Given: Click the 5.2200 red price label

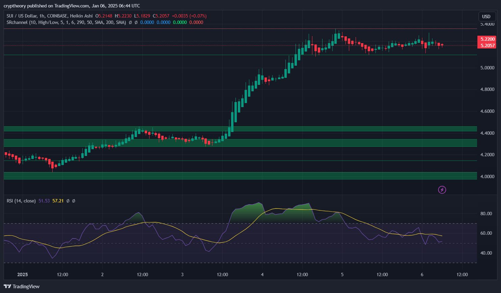Looking at the screenshot, I should pyautogui.click(x=487, y=39).
